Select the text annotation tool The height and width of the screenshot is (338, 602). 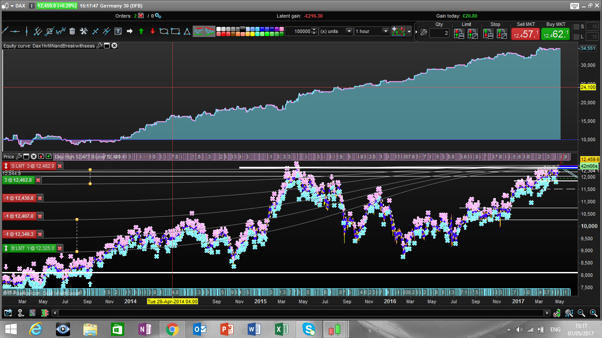click(118, 31)
